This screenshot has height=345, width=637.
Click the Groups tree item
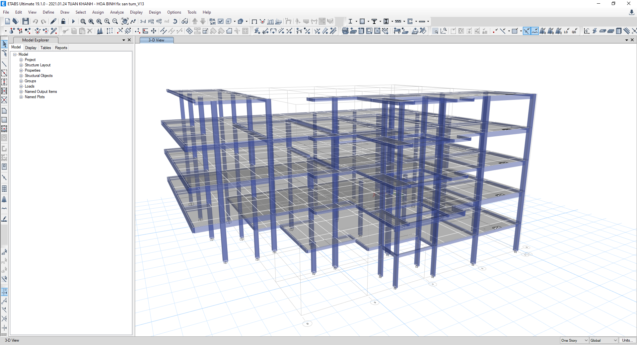click(30, 81)
